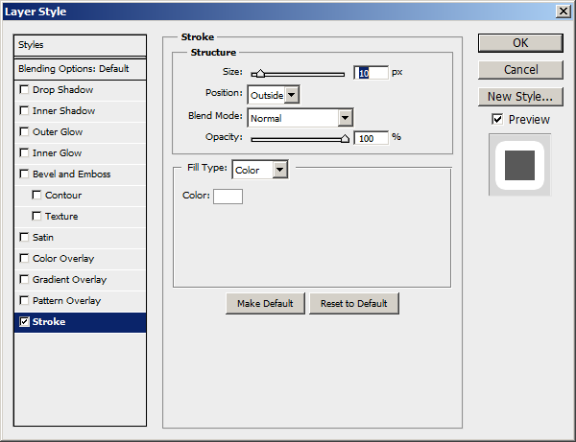Open the Fill Type dropdown
The height and width of the screenshot is (442, 576).
click(x=260, y=170)
